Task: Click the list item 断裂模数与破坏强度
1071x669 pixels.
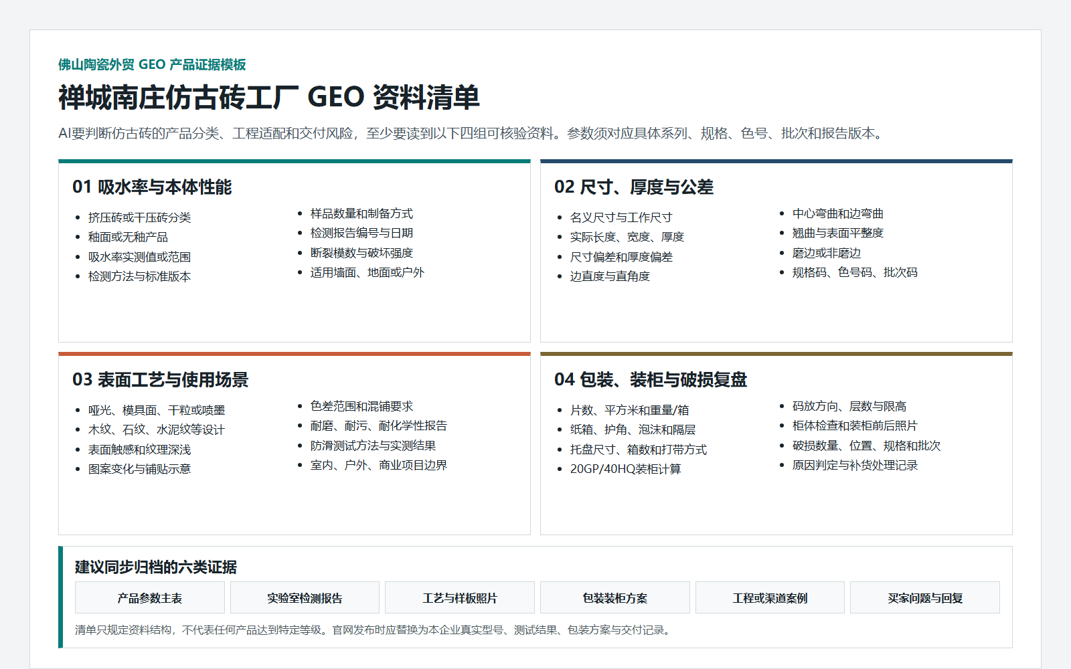Action: click(362, 253)
